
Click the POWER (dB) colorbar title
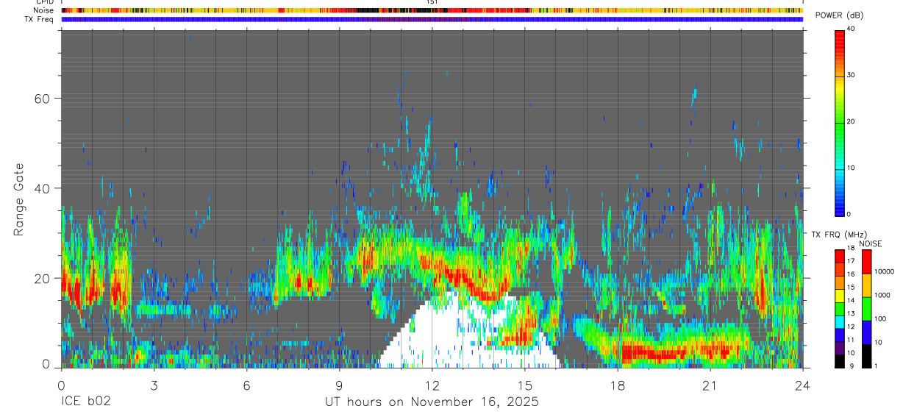click(x=840, y=15)
